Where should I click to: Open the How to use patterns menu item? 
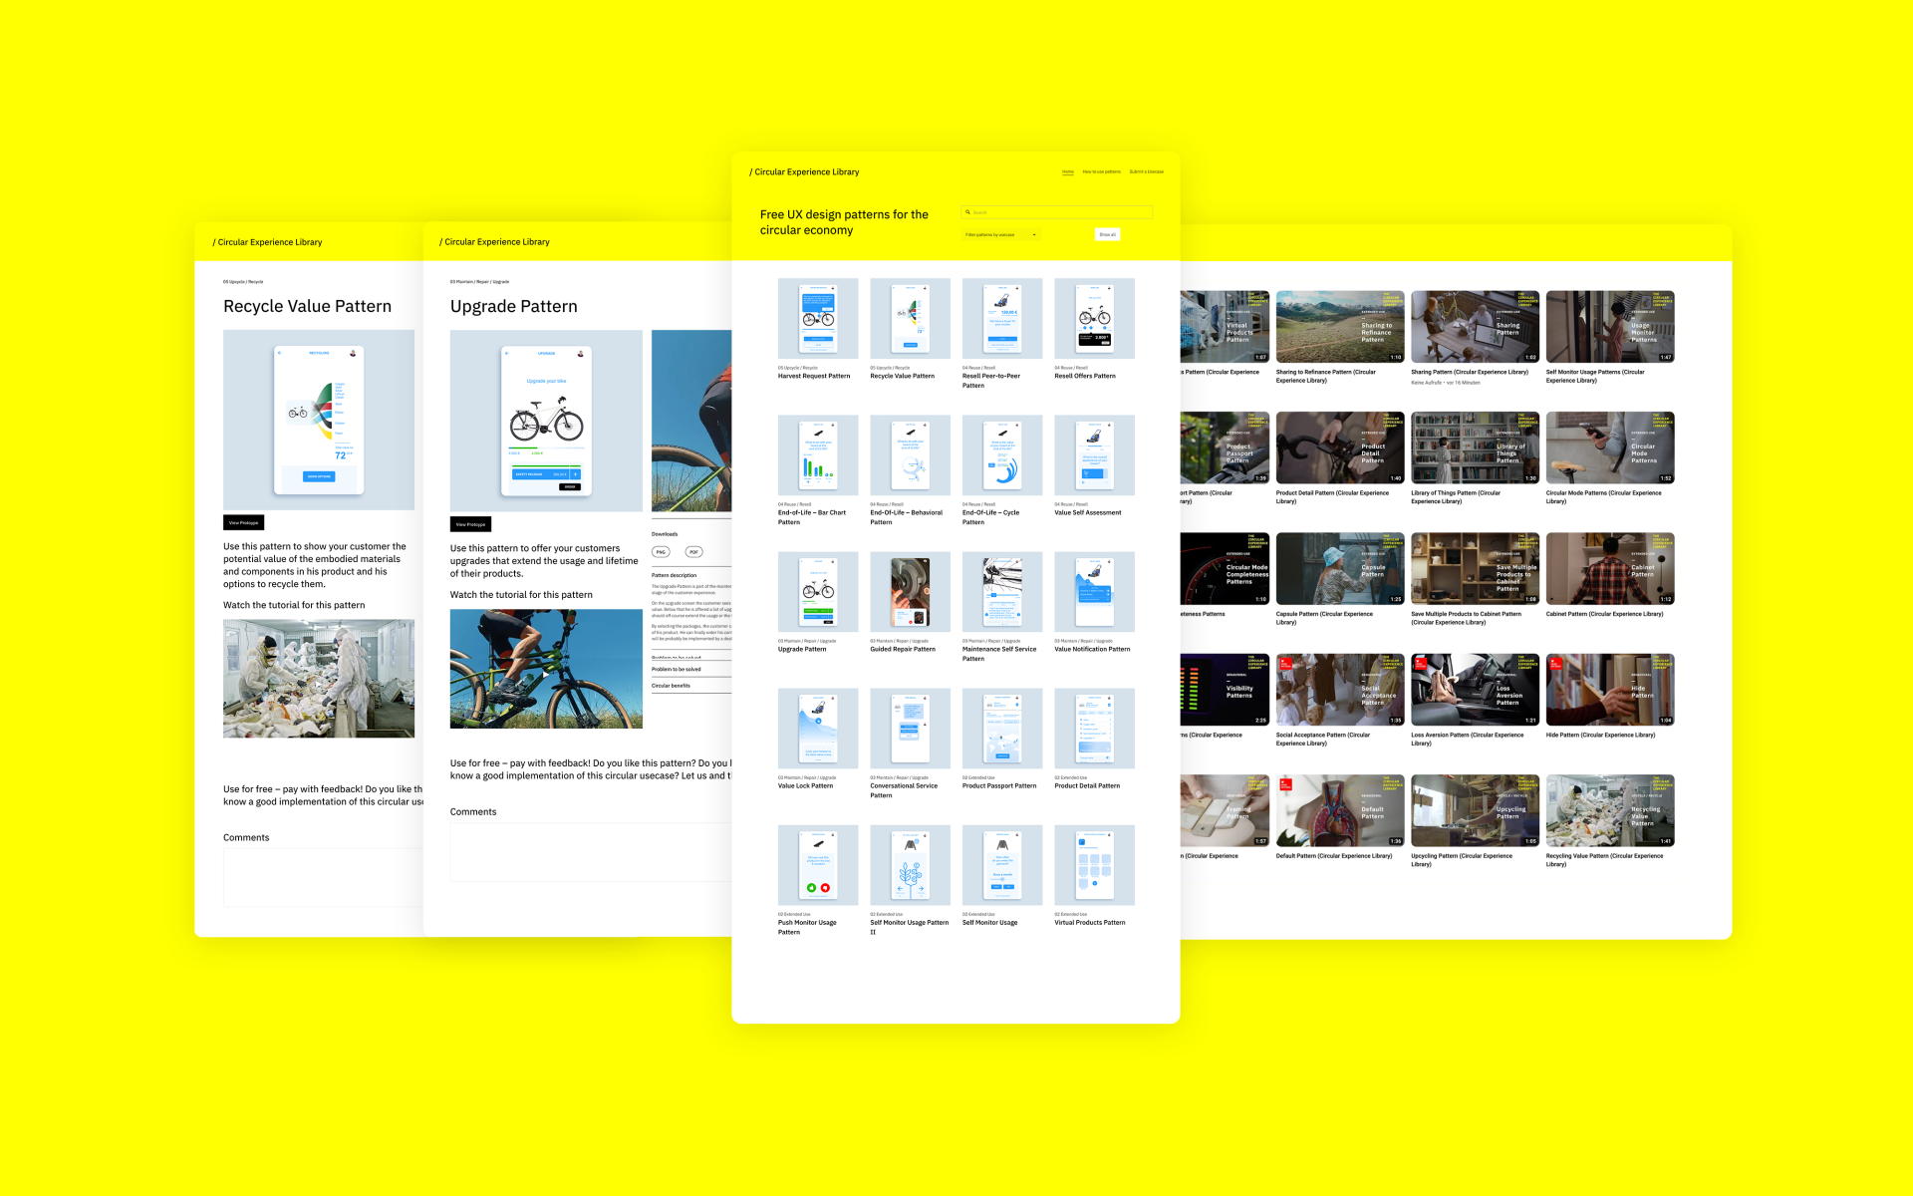1101,171
